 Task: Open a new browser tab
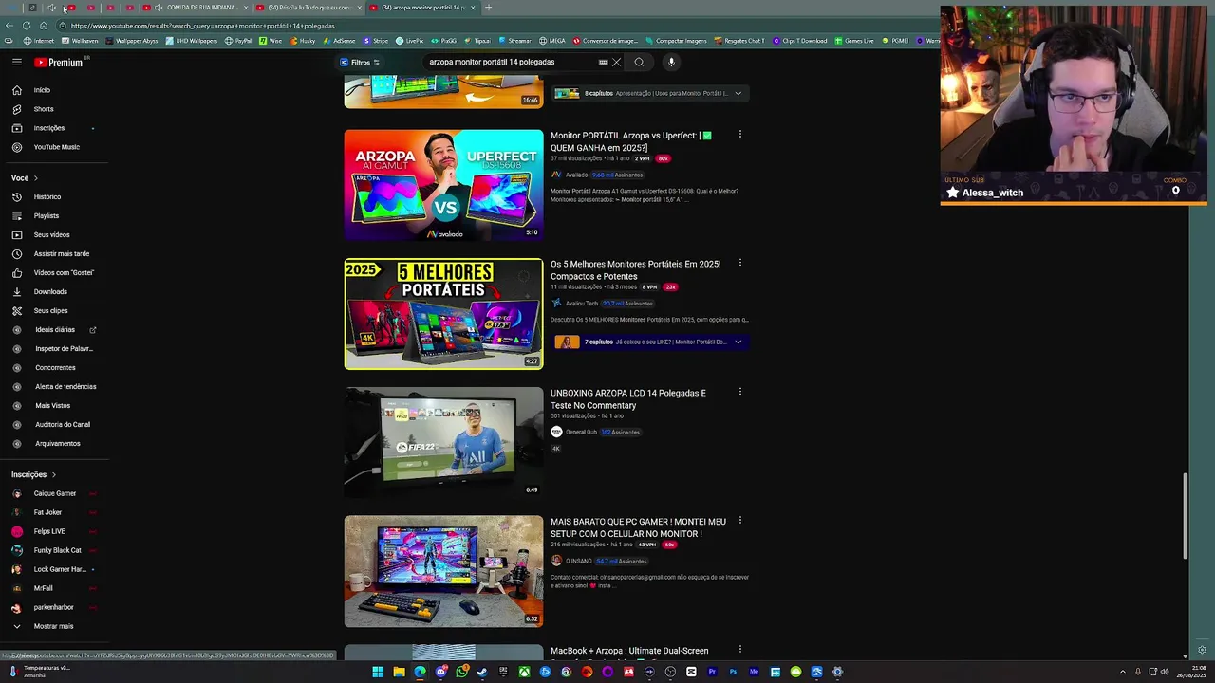coord(488,8)
